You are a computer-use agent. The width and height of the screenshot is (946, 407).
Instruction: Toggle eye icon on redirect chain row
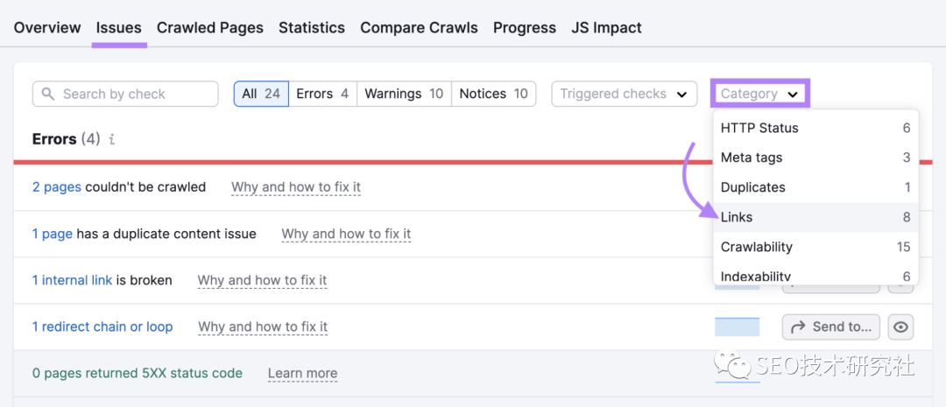[x=900, y=327]
